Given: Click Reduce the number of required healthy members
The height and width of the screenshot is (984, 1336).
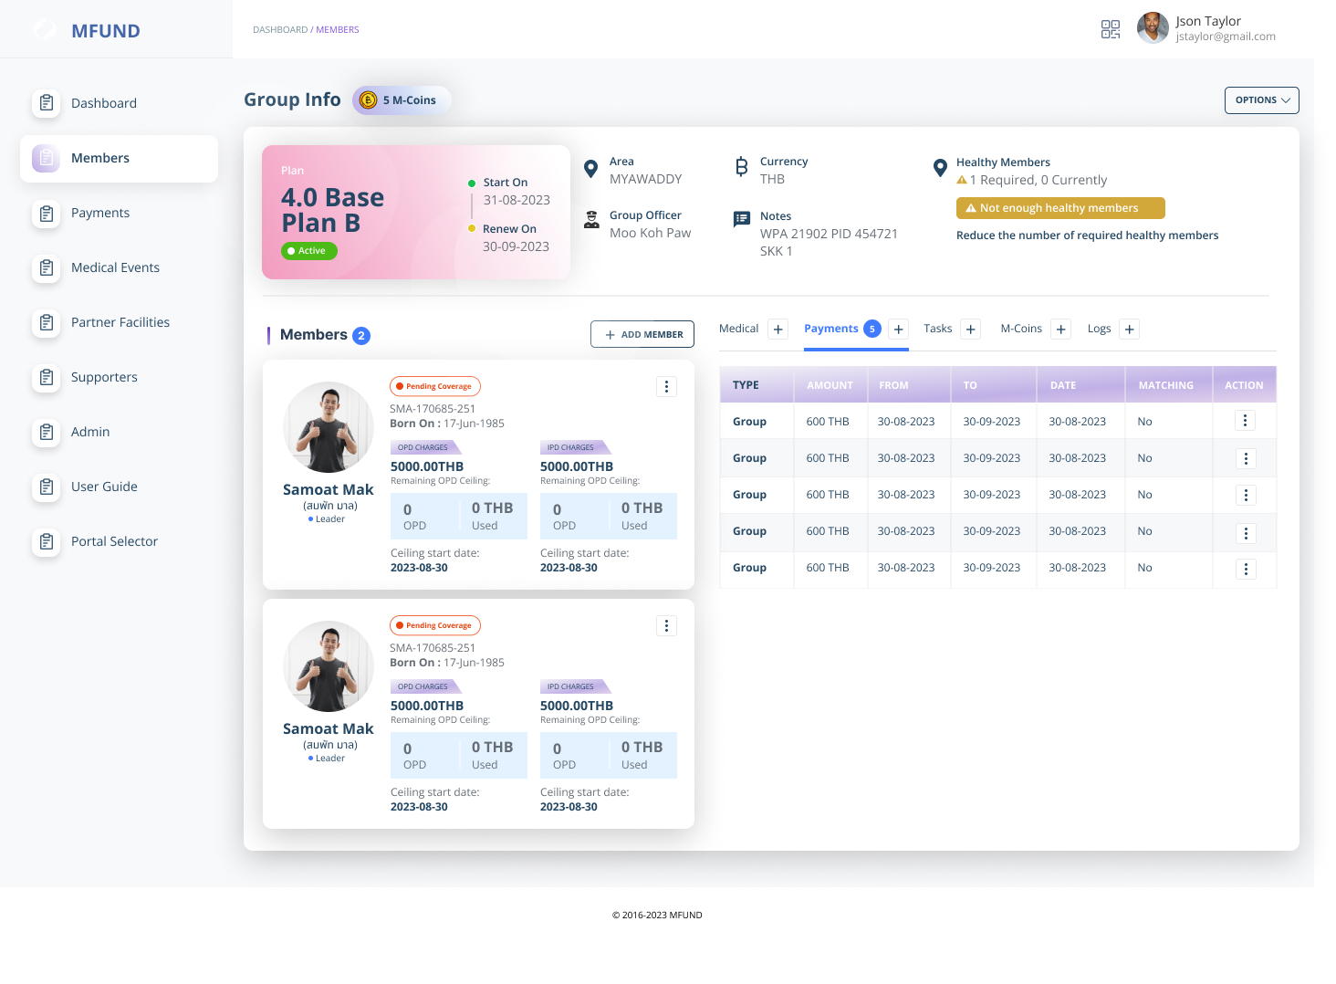Looking at the screenshot, I should click(x=1087, y=236).
